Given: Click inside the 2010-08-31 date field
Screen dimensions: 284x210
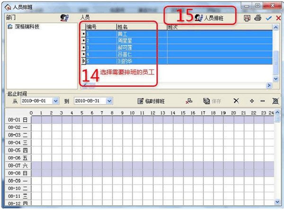Looking at the screenshot, I should pyautogui.click(x=90, y=101).
